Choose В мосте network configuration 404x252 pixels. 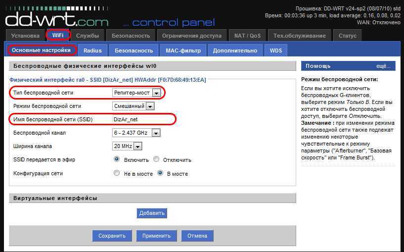[160, 173]
